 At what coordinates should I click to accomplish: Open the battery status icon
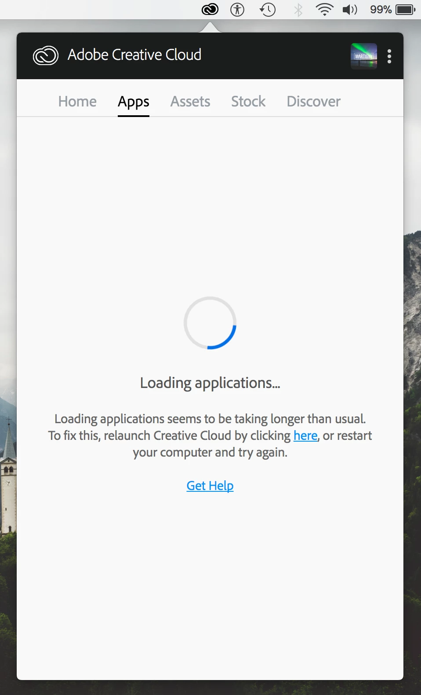pyautogui.click(x=406, y=9)
